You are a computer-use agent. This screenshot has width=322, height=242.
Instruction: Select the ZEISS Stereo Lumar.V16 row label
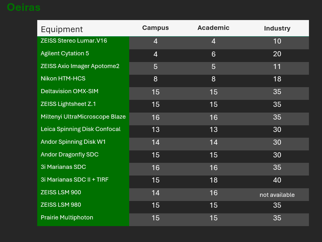tap(74, 41)
